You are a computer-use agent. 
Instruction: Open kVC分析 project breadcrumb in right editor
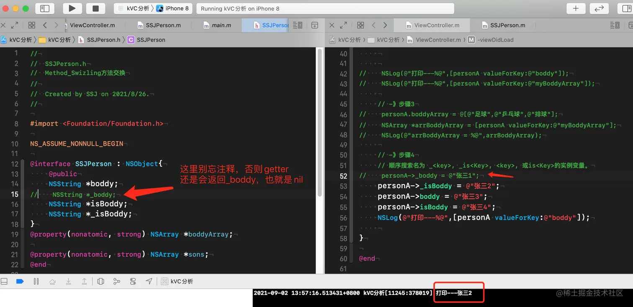pyautogui.click(x=345, y=40)
